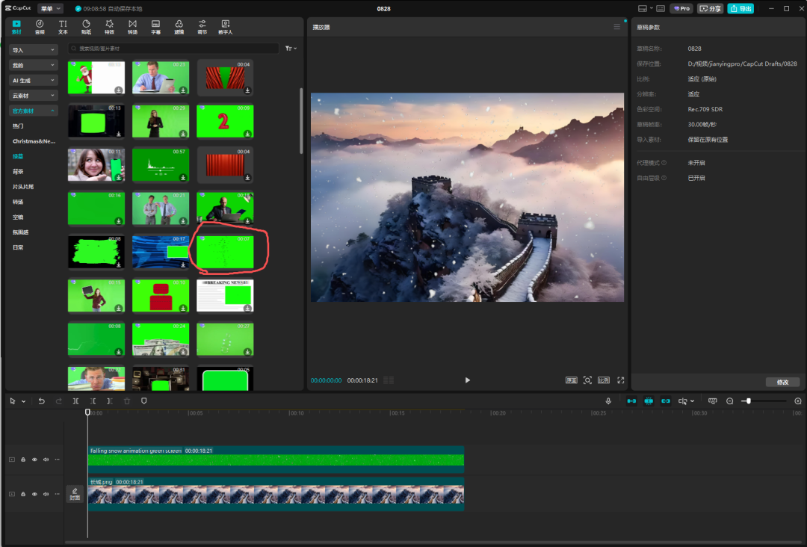The height and width of the screenshot is (547, 807).
Task: Click the 封面 cover edit button
Action: click(x=75, y=493)
